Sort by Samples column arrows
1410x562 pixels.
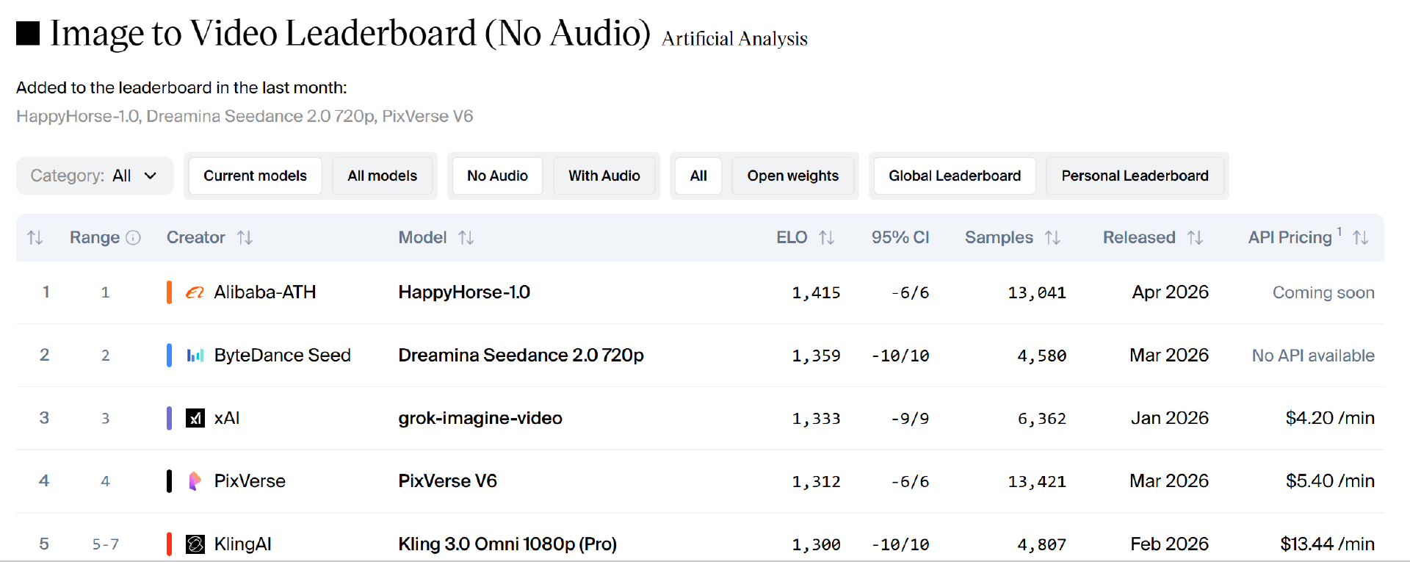[1052, 237]
